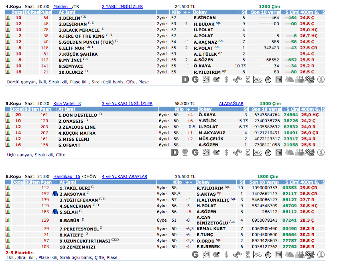Click the trophy icon in race 5 toolbar

(x=185, y=152)
